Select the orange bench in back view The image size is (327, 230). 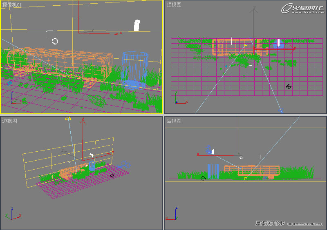[x=252, y=172]
